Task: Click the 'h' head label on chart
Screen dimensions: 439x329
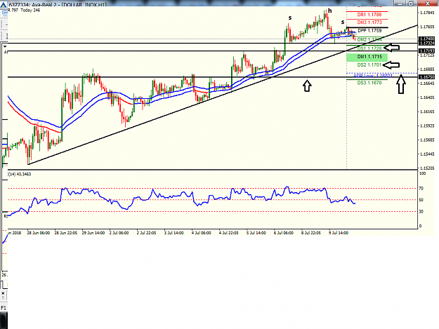Action: click(330, 11)
